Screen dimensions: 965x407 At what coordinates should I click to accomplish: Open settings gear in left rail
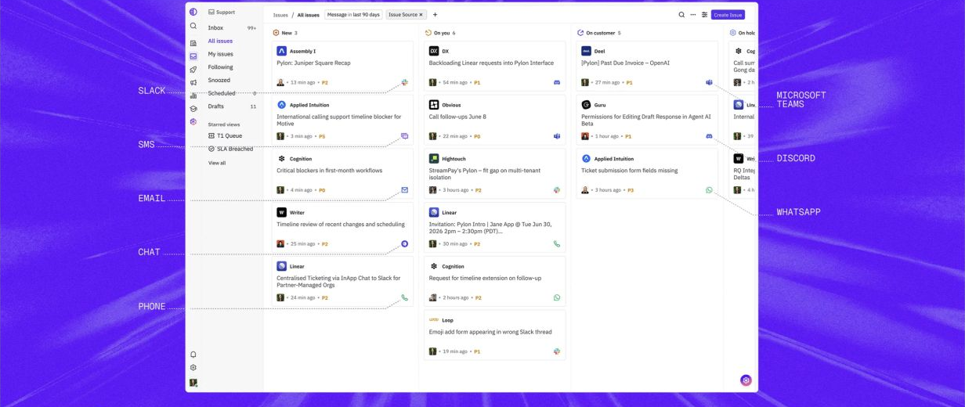[x=193, y=367]
